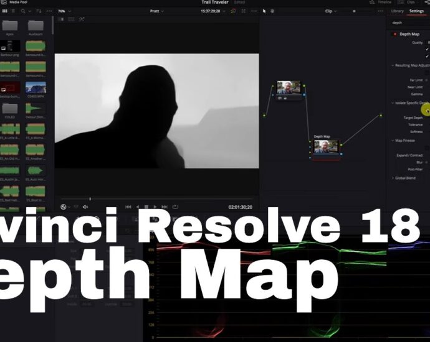Expand the Global Blend section

tap(393, 178)
